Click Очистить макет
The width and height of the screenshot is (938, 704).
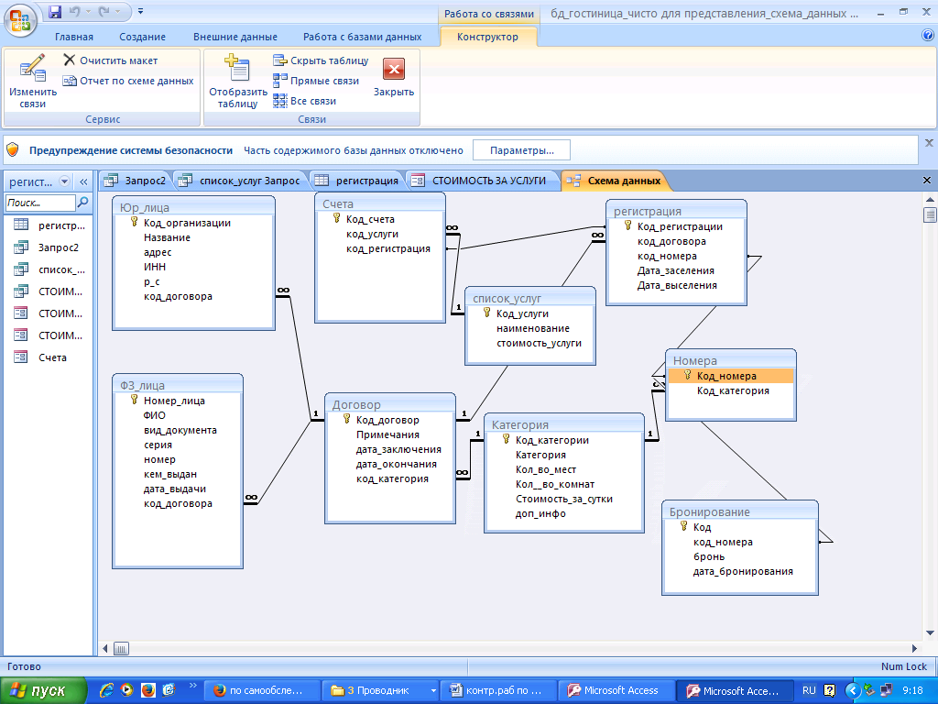(111, 60)
